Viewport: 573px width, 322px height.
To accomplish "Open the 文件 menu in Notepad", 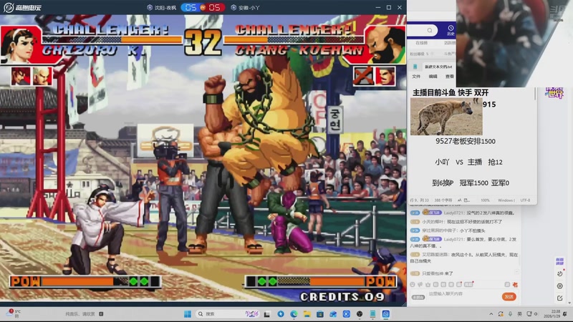I will coord(416,77).
